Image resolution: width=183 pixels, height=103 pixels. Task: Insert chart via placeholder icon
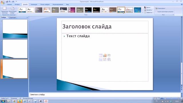click(x=105, y=55)
